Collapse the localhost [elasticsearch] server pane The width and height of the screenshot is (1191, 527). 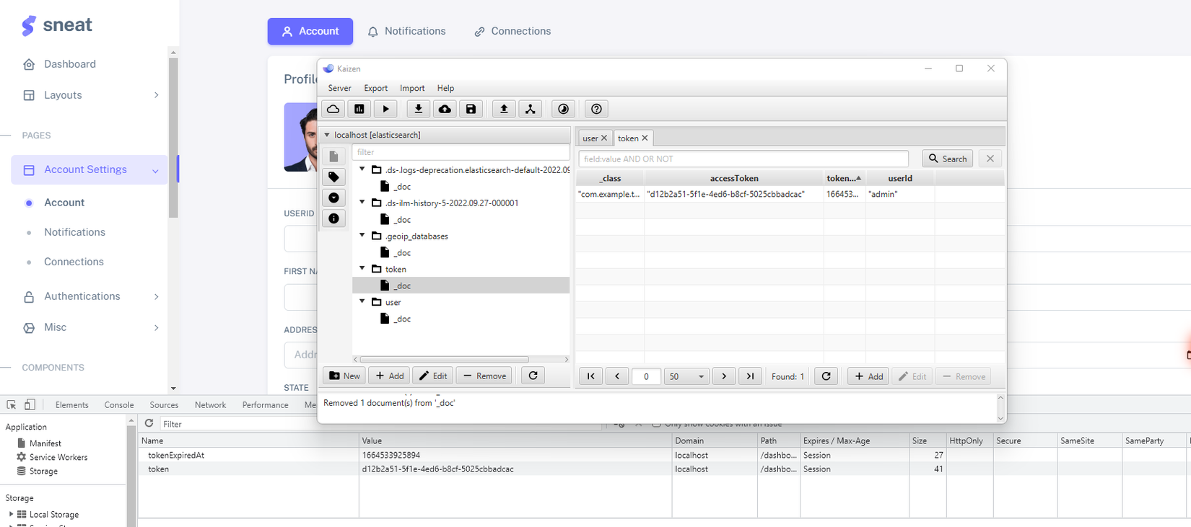click(327, 135)
